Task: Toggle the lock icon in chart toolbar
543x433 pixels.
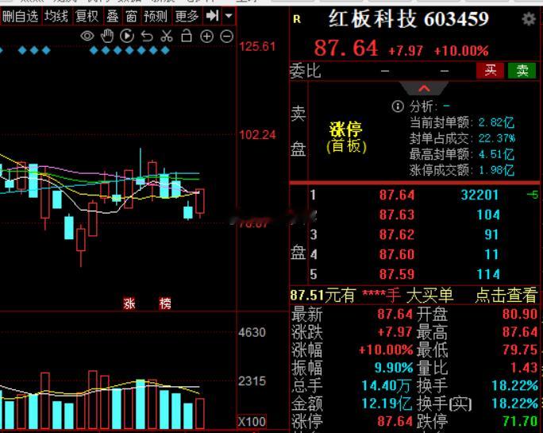Action: pos(187,36)
